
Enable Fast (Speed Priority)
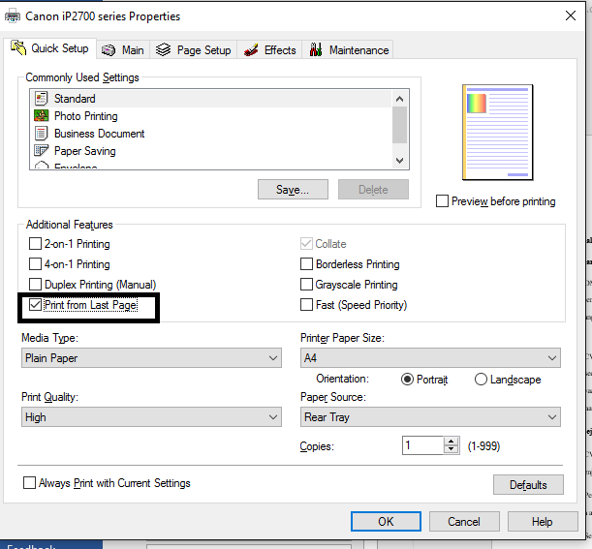tap(306, 304)
